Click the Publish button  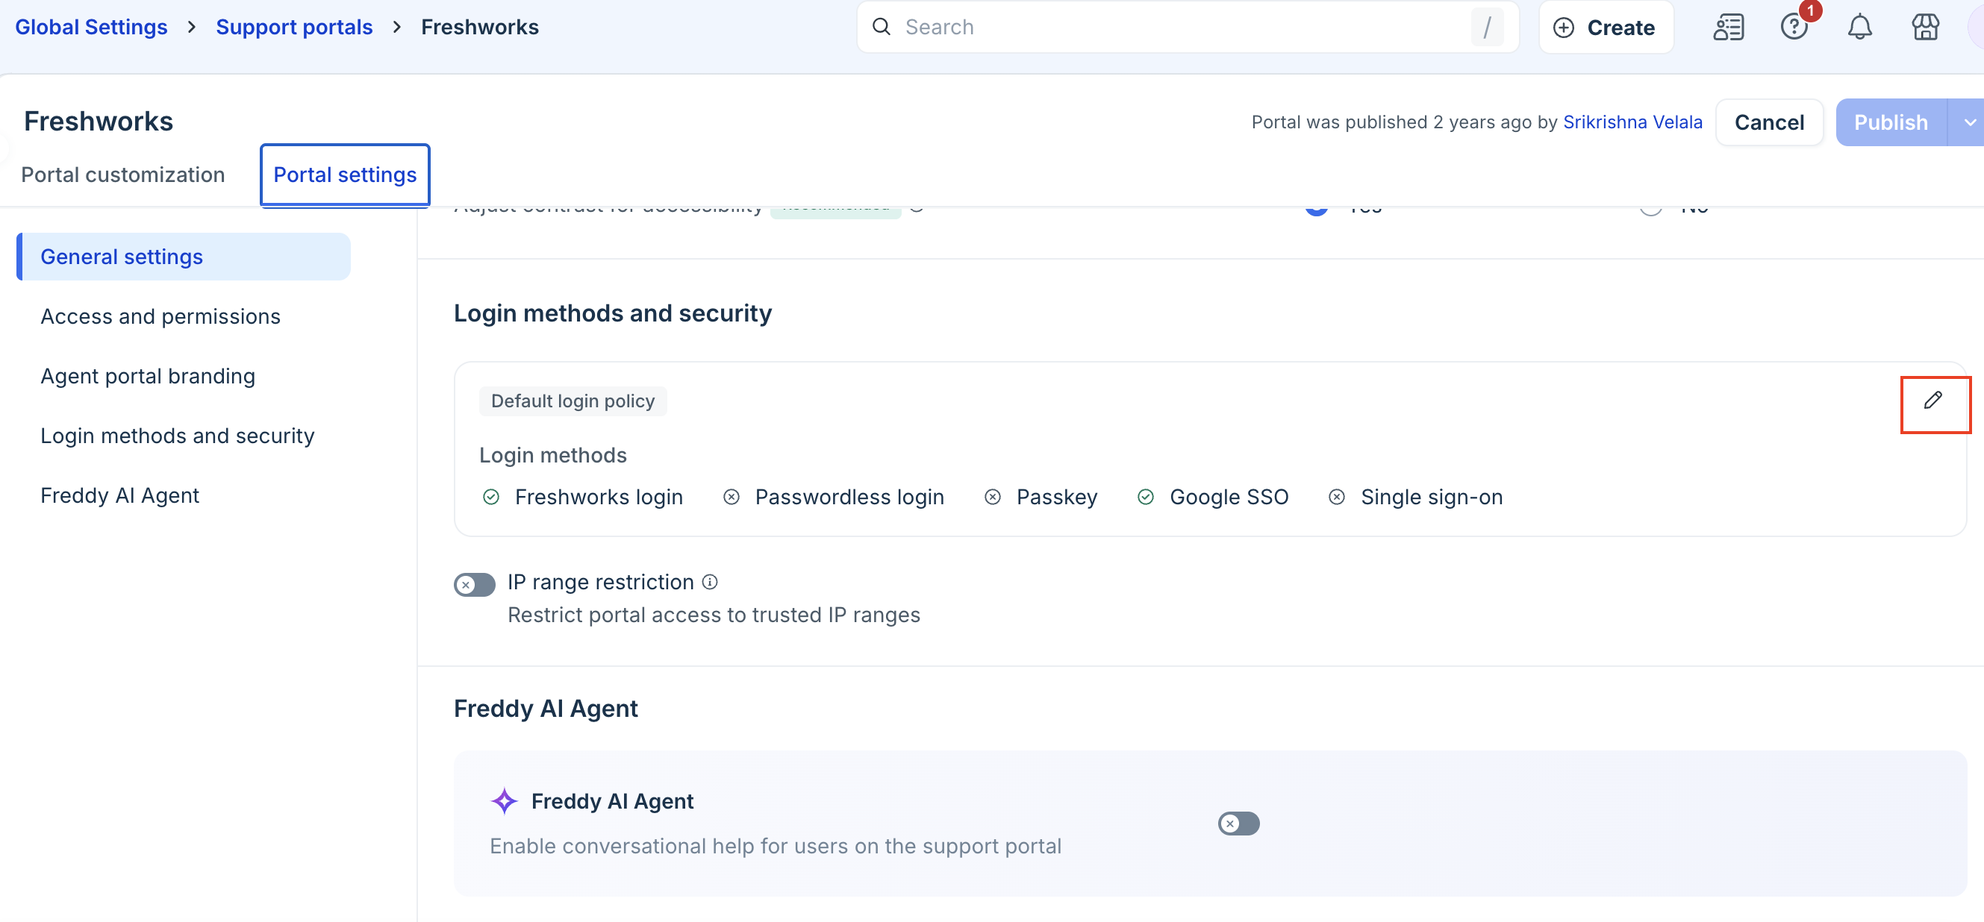coord(1891,122)
